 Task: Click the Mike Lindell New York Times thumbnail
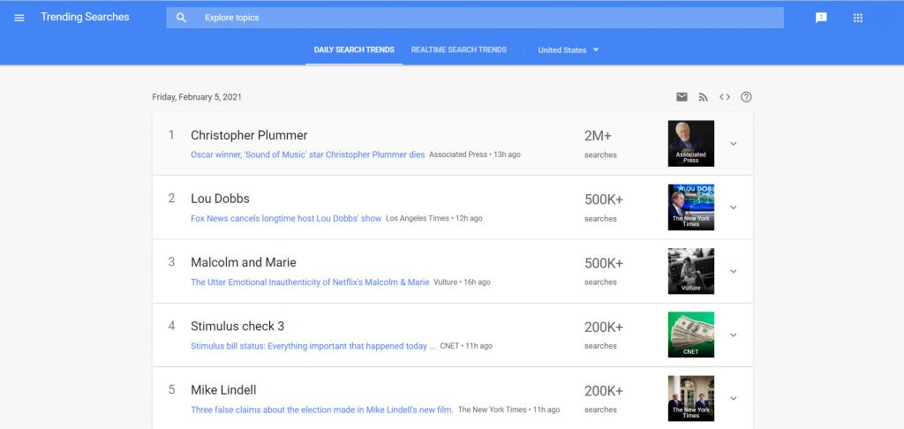tap(690, 398)
